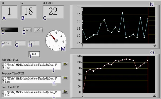Click path type icon beside 2.txt path
The width and height of the screenshot is (161, 99).
(x=3, y=80)
